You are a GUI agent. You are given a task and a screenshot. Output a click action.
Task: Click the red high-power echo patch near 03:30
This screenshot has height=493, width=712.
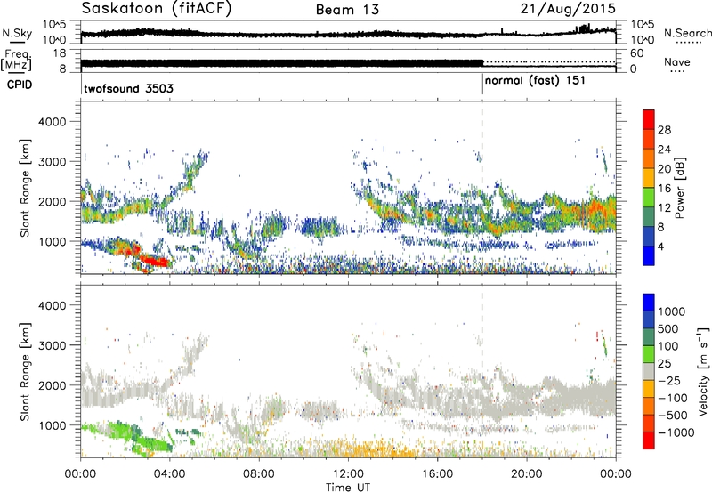154,261
